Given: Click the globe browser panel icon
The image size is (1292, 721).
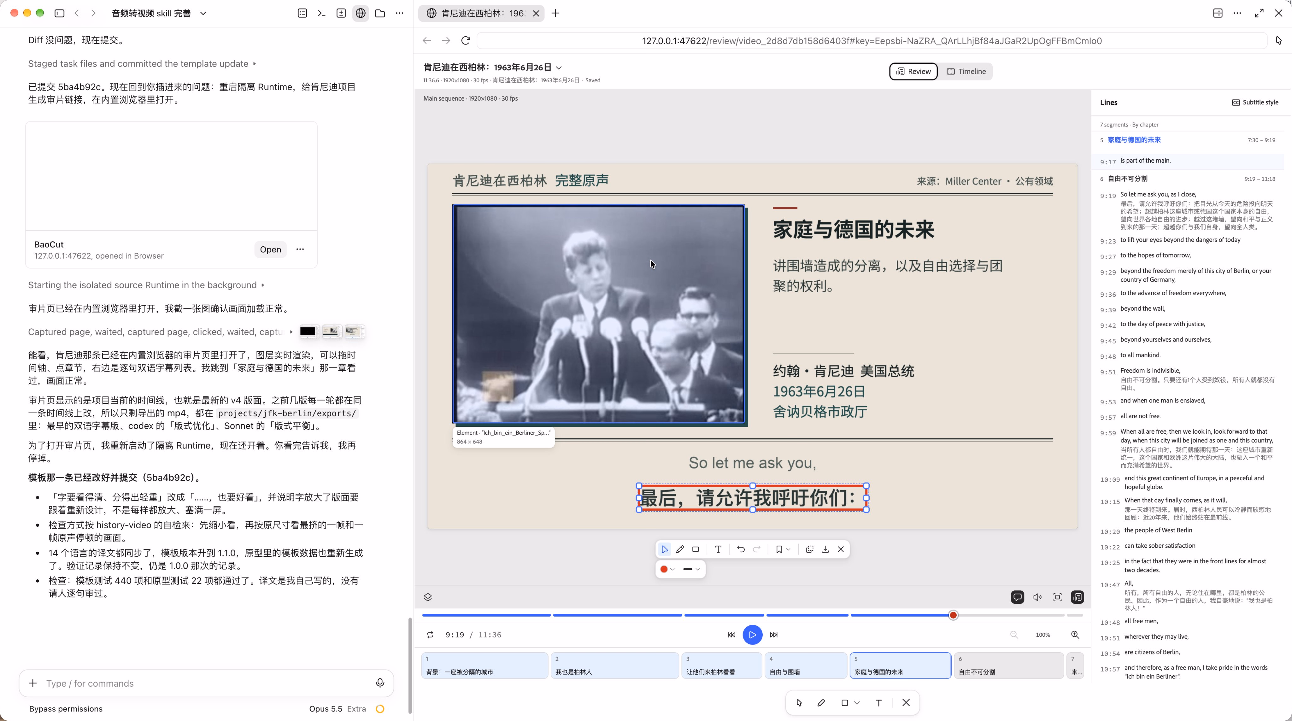Looking at the screenshot, I should (x=361, y=14).
